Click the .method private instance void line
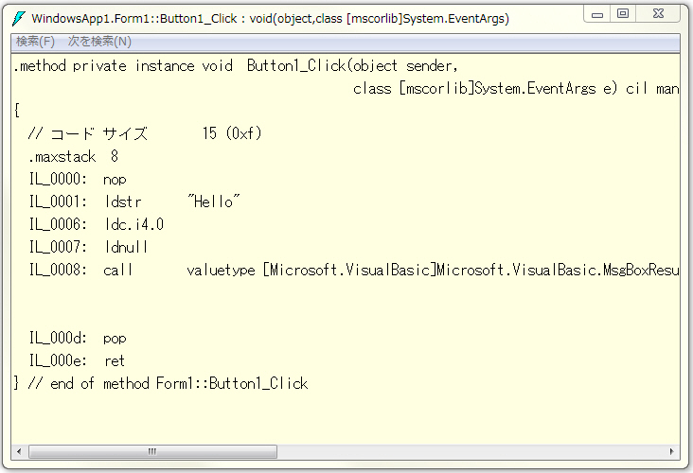693x473 pixels. coord(236,66)
